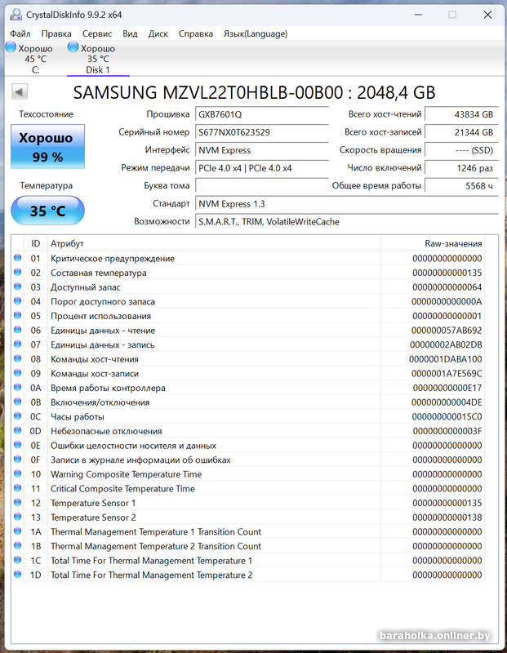
Task: Click status dot for Команды хост-записи row
Action: (x=17, y=373)
